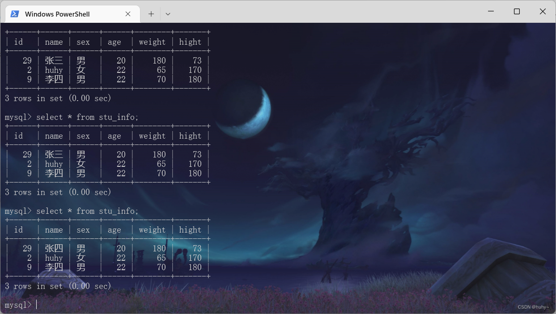556x314 pixels.
Task: Close the Windows PowerShell tab
Action: pos(128,14)
